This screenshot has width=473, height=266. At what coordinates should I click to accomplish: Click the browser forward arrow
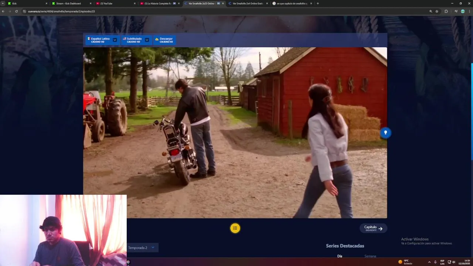(x=10, y=11)
